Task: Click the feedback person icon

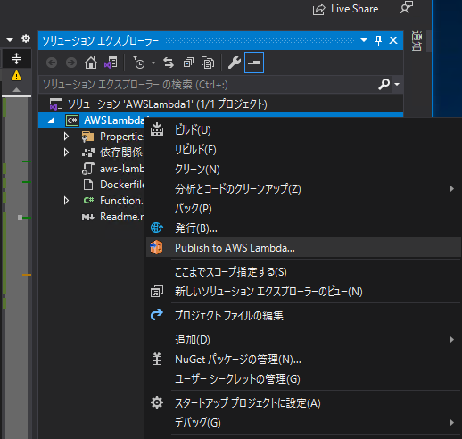Action: click(x=407, y=7)
